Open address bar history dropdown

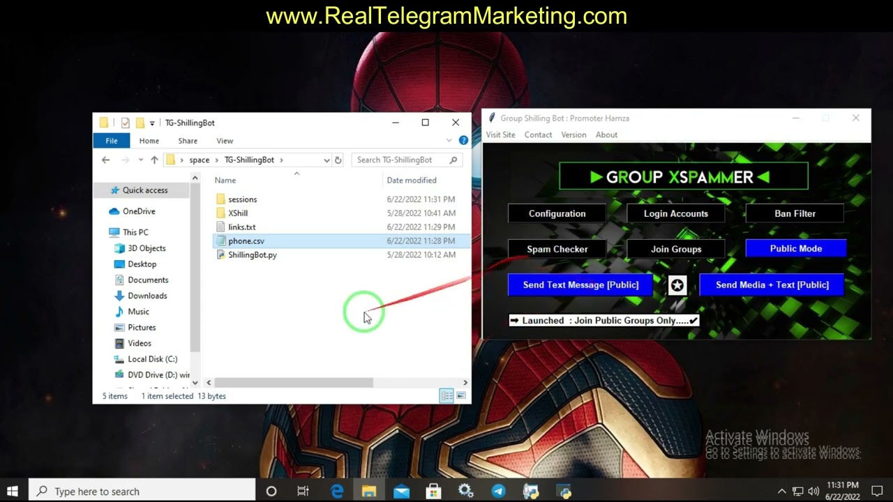326,160
